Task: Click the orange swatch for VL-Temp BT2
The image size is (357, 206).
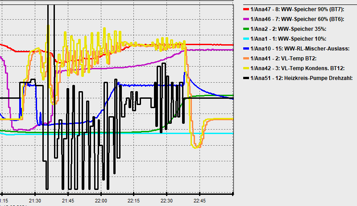Action: click(245, 58)
